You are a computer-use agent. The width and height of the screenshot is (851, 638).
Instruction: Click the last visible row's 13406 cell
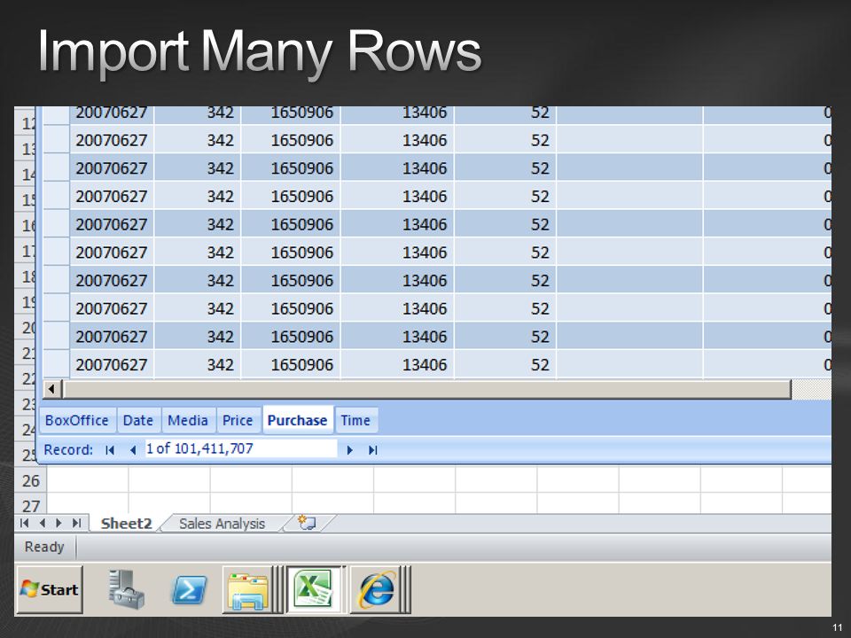(x=398, y=364)
